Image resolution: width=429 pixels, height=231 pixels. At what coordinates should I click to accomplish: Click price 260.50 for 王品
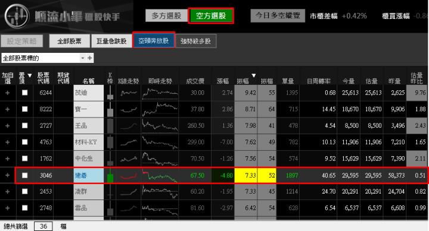point(196,126)
